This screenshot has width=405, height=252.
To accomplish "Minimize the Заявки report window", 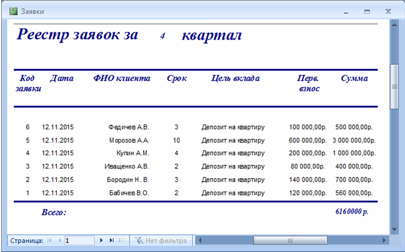I will tap(346, 11).
